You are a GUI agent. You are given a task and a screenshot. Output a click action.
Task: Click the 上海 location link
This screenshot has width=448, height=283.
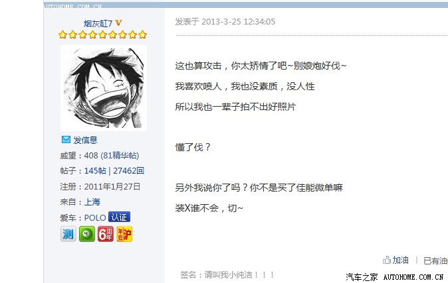[x=92, y=202]
